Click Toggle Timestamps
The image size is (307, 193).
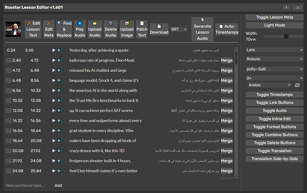click(x=275, y=95)
